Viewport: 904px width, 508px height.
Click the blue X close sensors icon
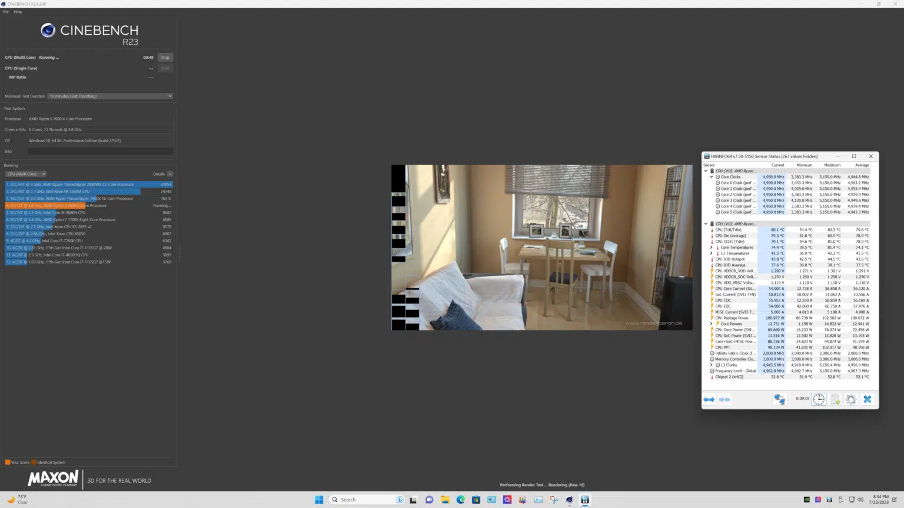867,399
